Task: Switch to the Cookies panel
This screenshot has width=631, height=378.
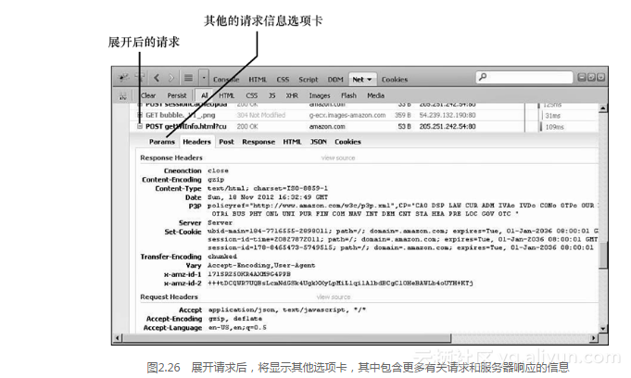Action: [395, 80]
